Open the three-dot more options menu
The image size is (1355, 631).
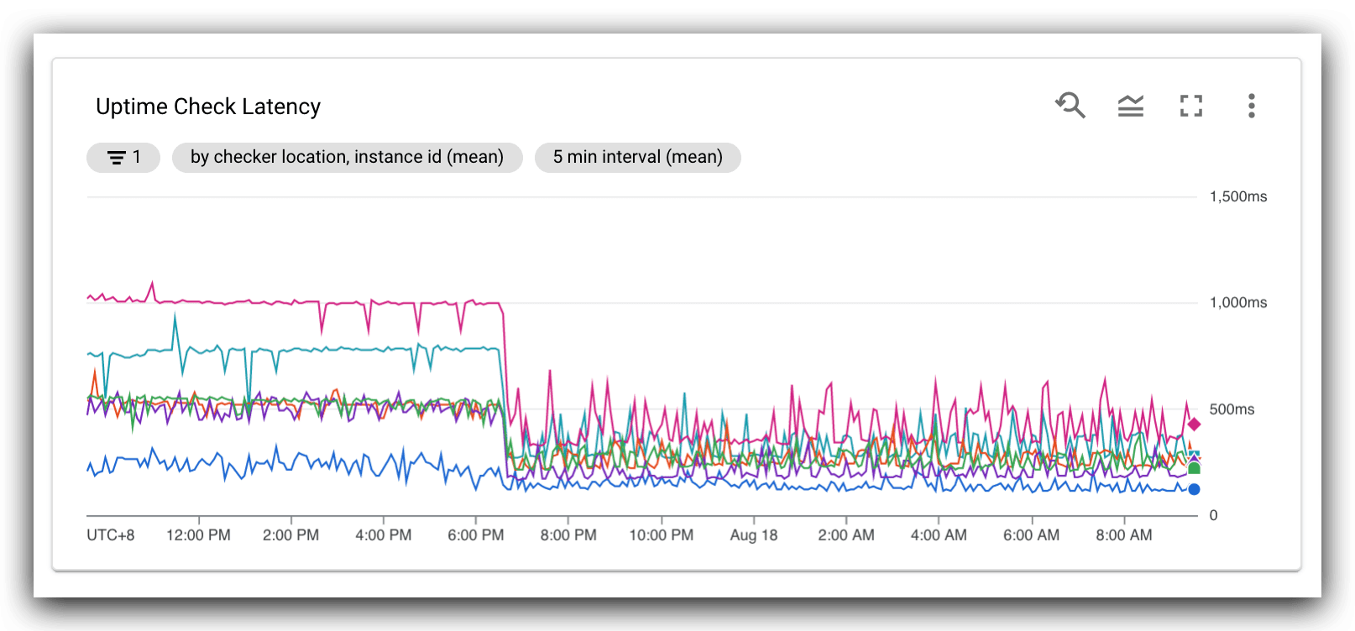pyautogui.click(x=1251, y=106)
